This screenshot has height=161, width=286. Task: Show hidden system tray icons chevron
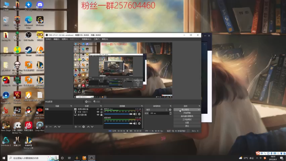(257, 158)
